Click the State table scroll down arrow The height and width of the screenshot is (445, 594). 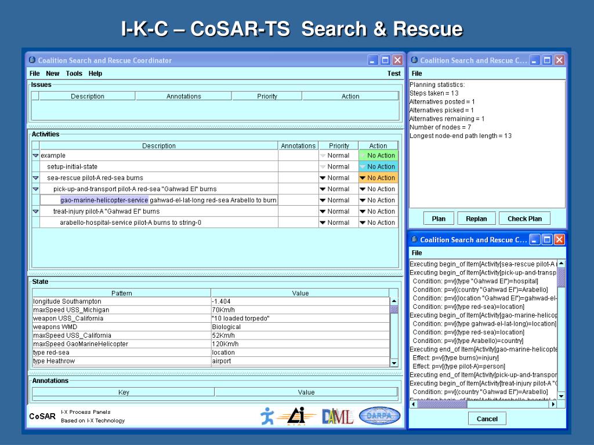(x=394, y=363)
